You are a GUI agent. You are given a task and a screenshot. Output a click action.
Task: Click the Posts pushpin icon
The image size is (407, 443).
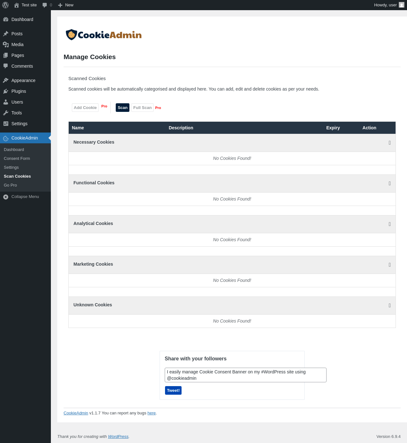(6, 34)
